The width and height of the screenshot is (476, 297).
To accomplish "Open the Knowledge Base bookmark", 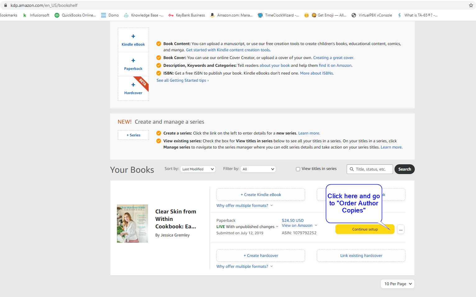I will click(143, 15).
